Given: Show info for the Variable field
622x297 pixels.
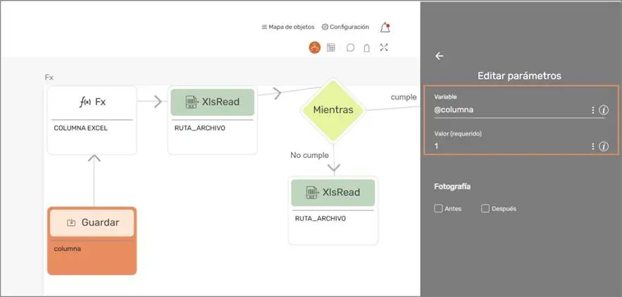Looking at the screenshot, I should 604,110.
